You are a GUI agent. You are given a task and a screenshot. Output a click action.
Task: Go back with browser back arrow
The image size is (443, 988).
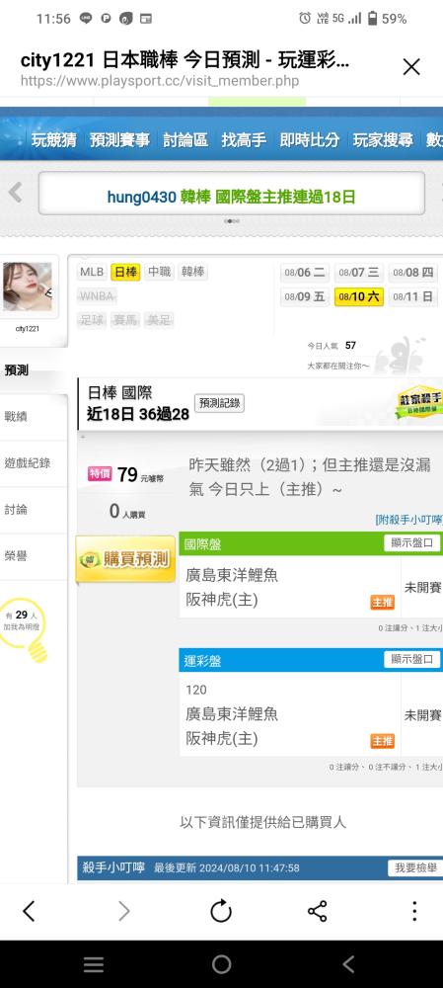[x=29, y=911]
